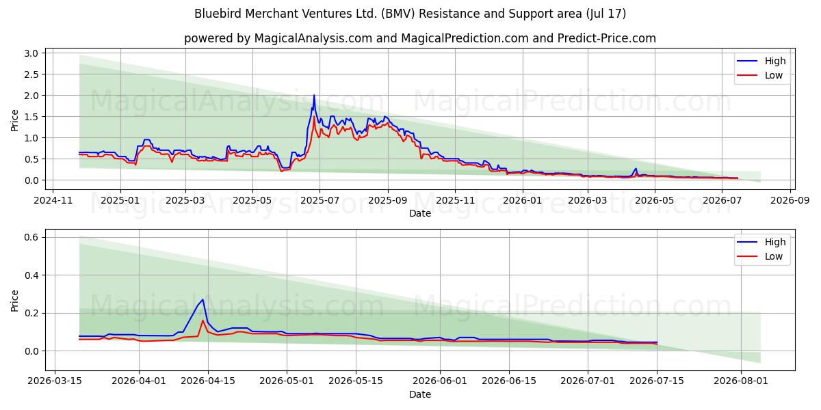Click the '2.5' y-axis tick label
The image size is (821, 410).
[x=31, y=74]
